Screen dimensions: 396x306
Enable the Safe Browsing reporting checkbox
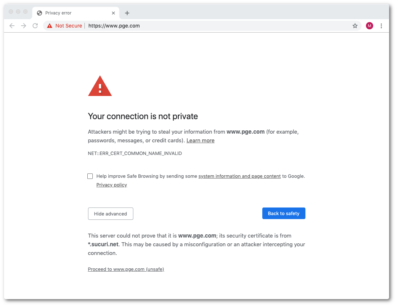click(90, 176)
